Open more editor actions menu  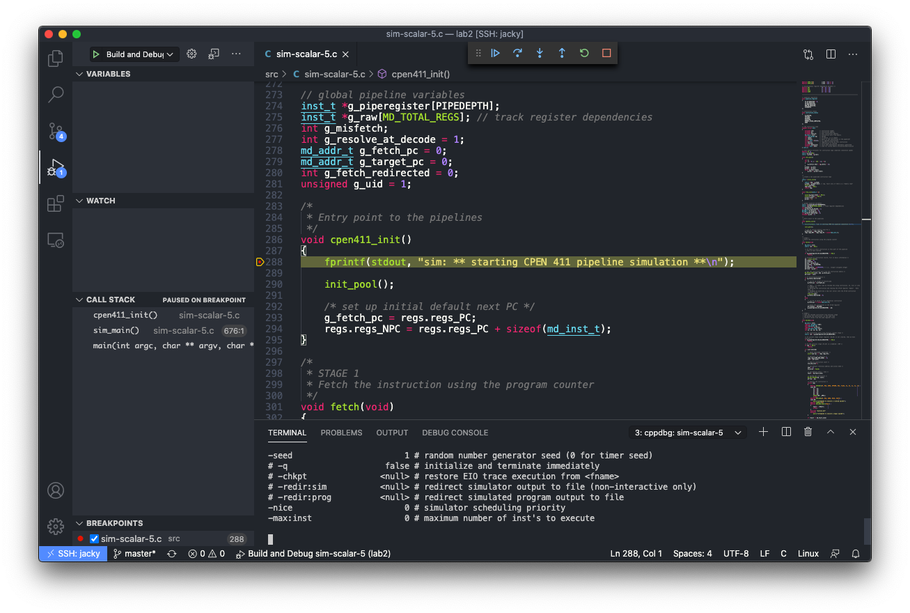click(853, 54)
